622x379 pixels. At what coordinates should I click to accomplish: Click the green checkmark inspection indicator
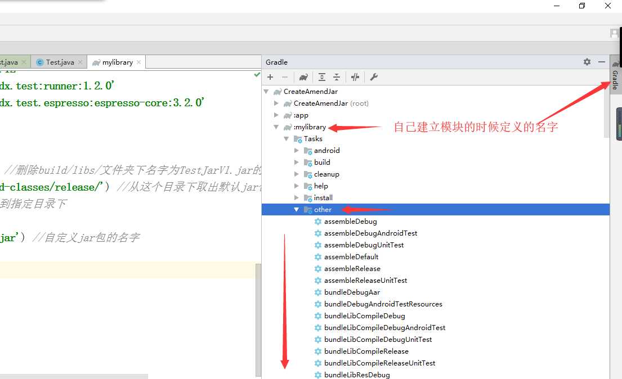click(257, 74)
